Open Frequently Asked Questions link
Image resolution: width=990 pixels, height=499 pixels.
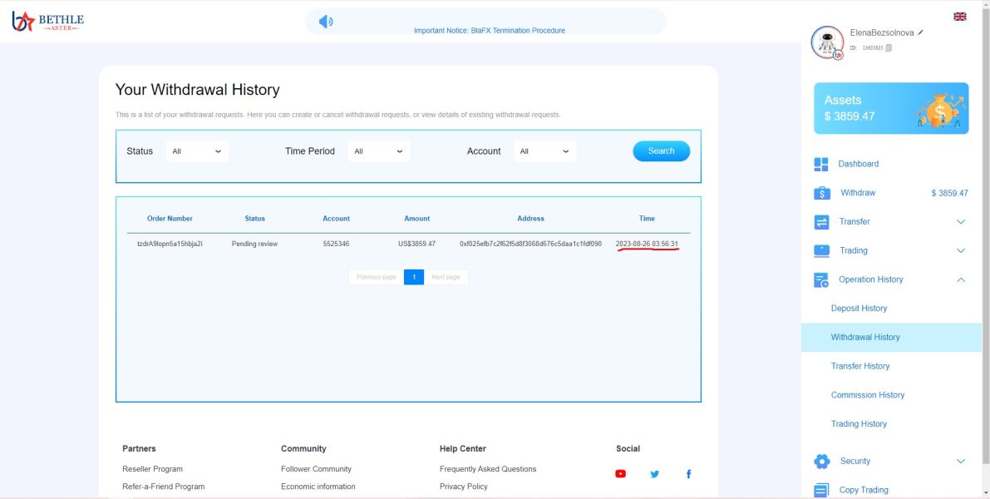487,469
